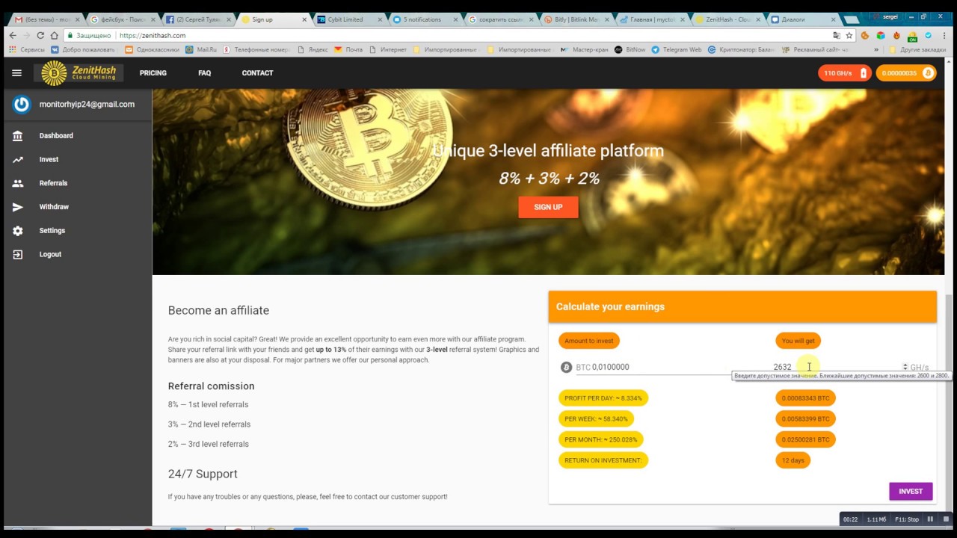Viewport: 957px width, 538px height.
Task: Close the 'Sign up' tab
Action: (x=304, y=19)
